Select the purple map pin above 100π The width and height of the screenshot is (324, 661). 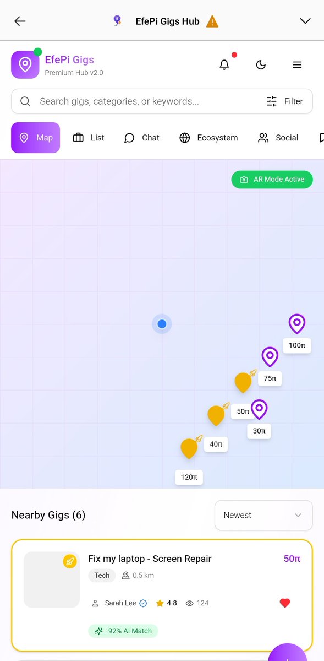[297, 324]
